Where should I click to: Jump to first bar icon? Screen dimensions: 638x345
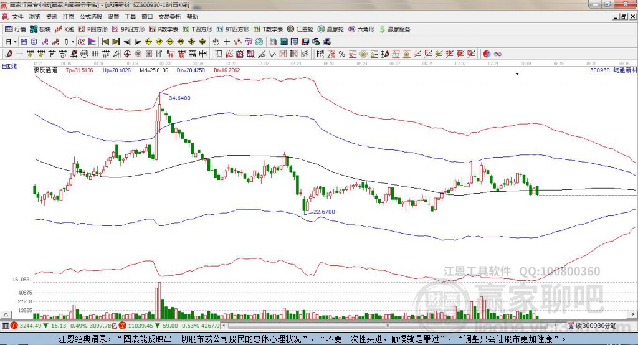point(105,42)
